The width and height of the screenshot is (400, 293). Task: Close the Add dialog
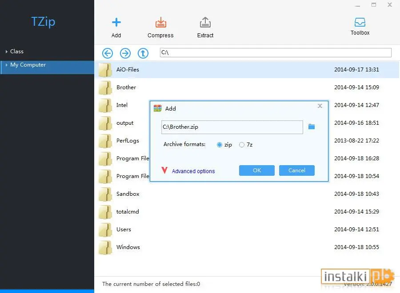tap(320, 106)
